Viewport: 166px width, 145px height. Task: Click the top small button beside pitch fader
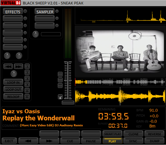pyautogui.click(x=60, y=74)
